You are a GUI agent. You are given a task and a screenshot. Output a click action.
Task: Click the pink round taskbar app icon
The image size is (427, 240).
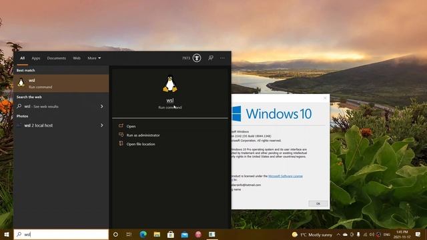(198, 234)
